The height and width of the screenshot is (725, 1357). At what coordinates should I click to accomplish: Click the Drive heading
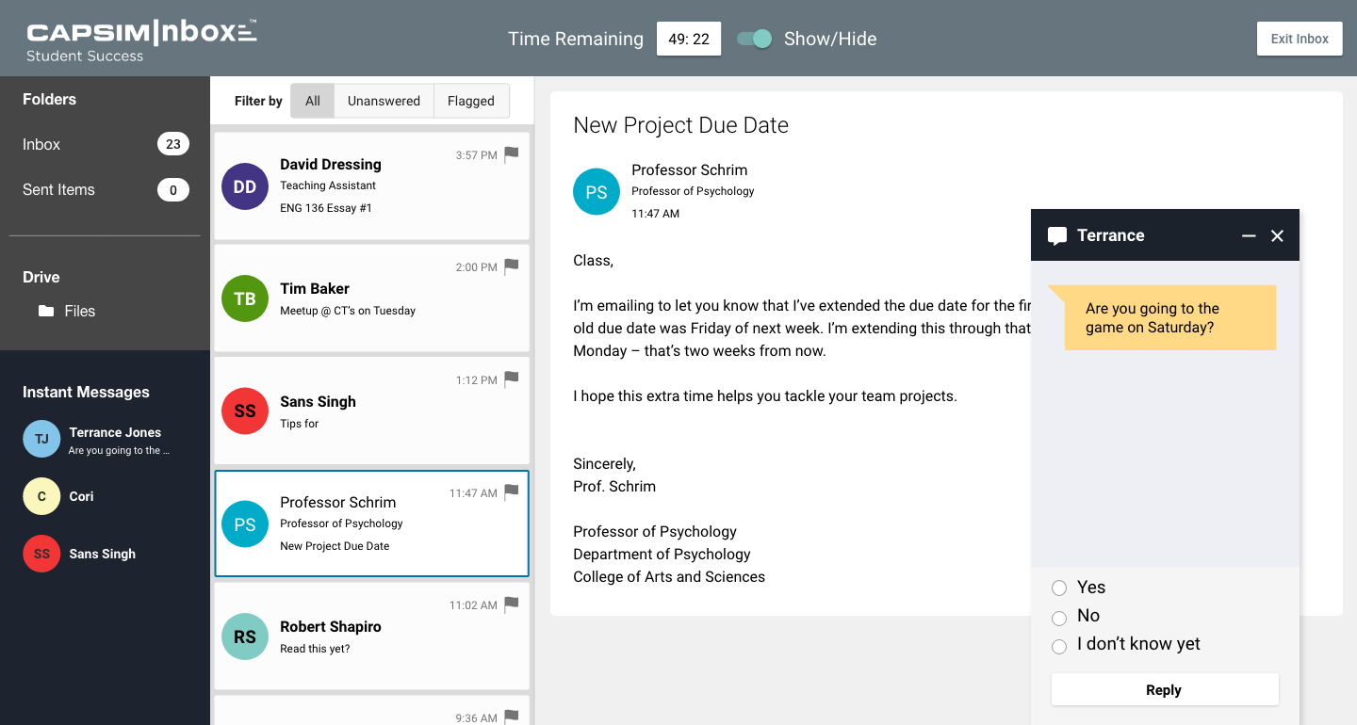[x=41, y=277]
